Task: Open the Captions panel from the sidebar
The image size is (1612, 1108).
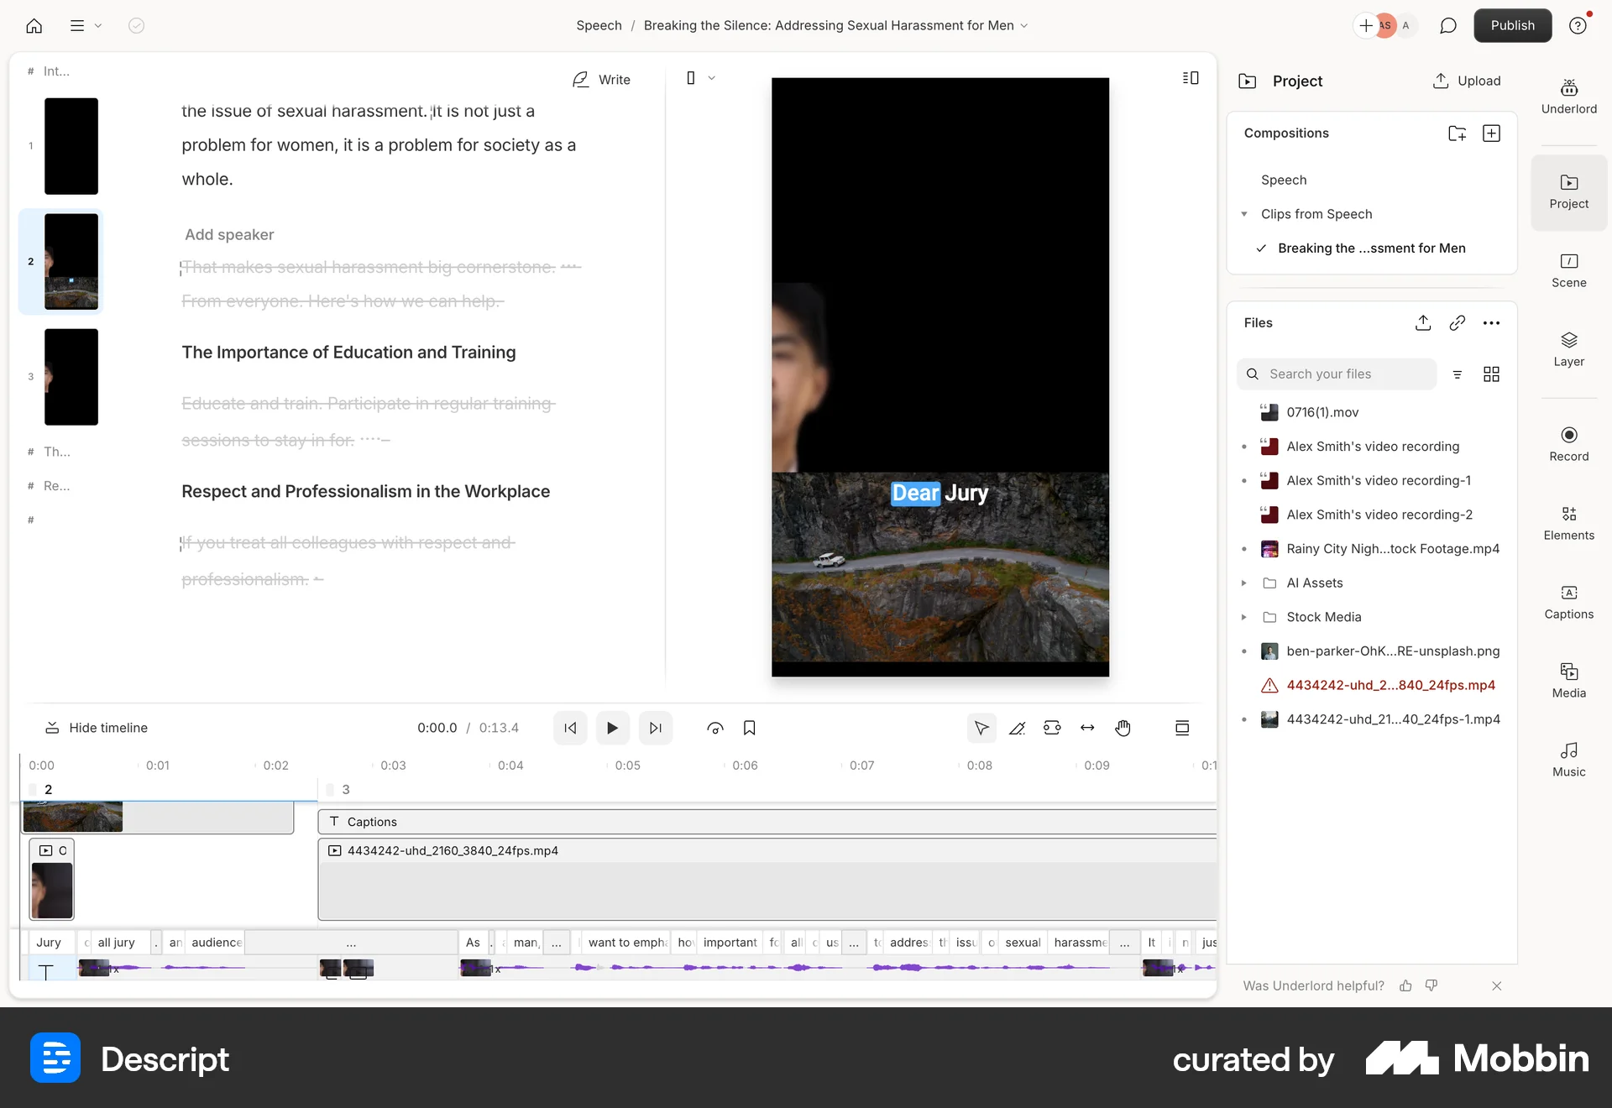Action: pos(1568,602)
